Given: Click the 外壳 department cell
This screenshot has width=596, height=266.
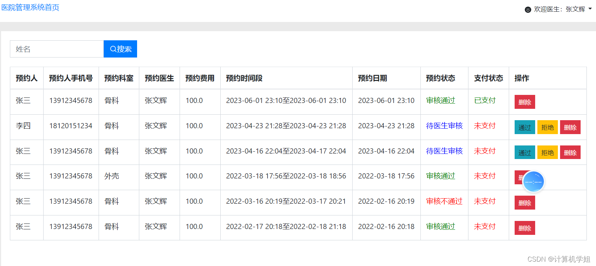Looking at the screenshot, I should [112, 176].
